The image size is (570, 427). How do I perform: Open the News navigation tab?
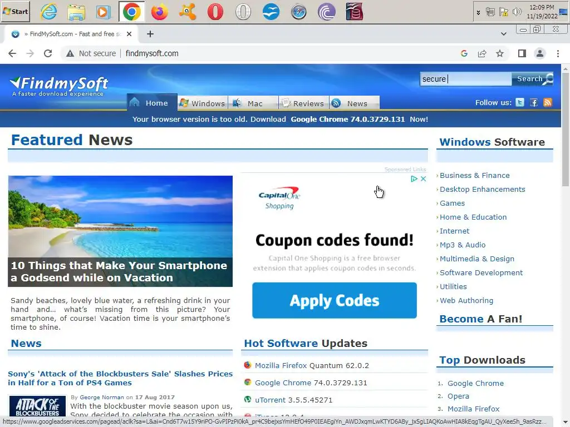(355, 103)
